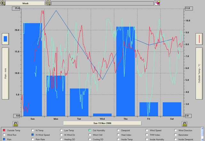Enable the Hi Temp checkbox
This screenshot has height=141, width=205.
tap(33, 131)
